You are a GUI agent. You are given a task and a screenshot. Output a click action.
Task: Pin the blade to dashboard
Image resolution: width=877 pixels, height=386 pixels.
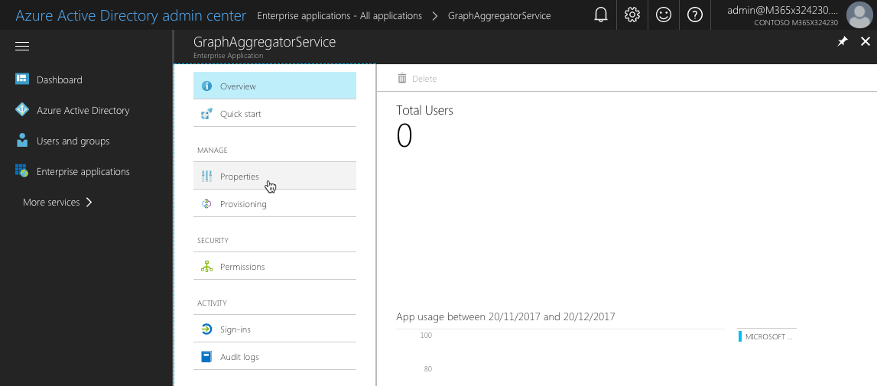point(842,41)
